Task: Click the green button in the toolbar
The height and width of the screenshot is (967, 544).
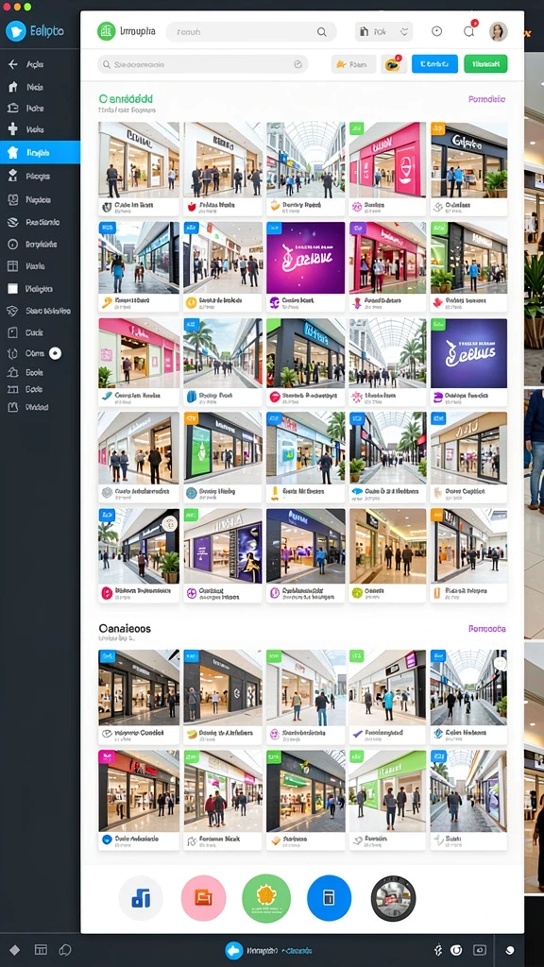Action: click(485, 63)
